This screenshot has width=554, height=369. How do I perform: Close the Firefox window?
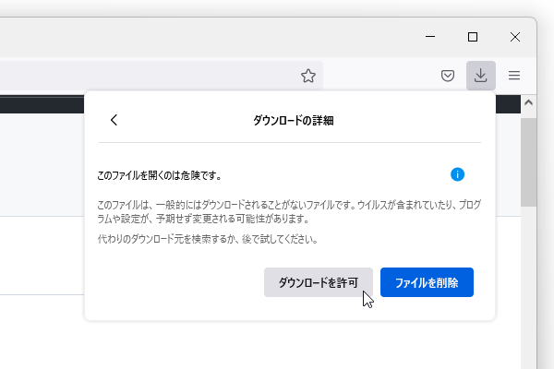(x=515, y=37)
